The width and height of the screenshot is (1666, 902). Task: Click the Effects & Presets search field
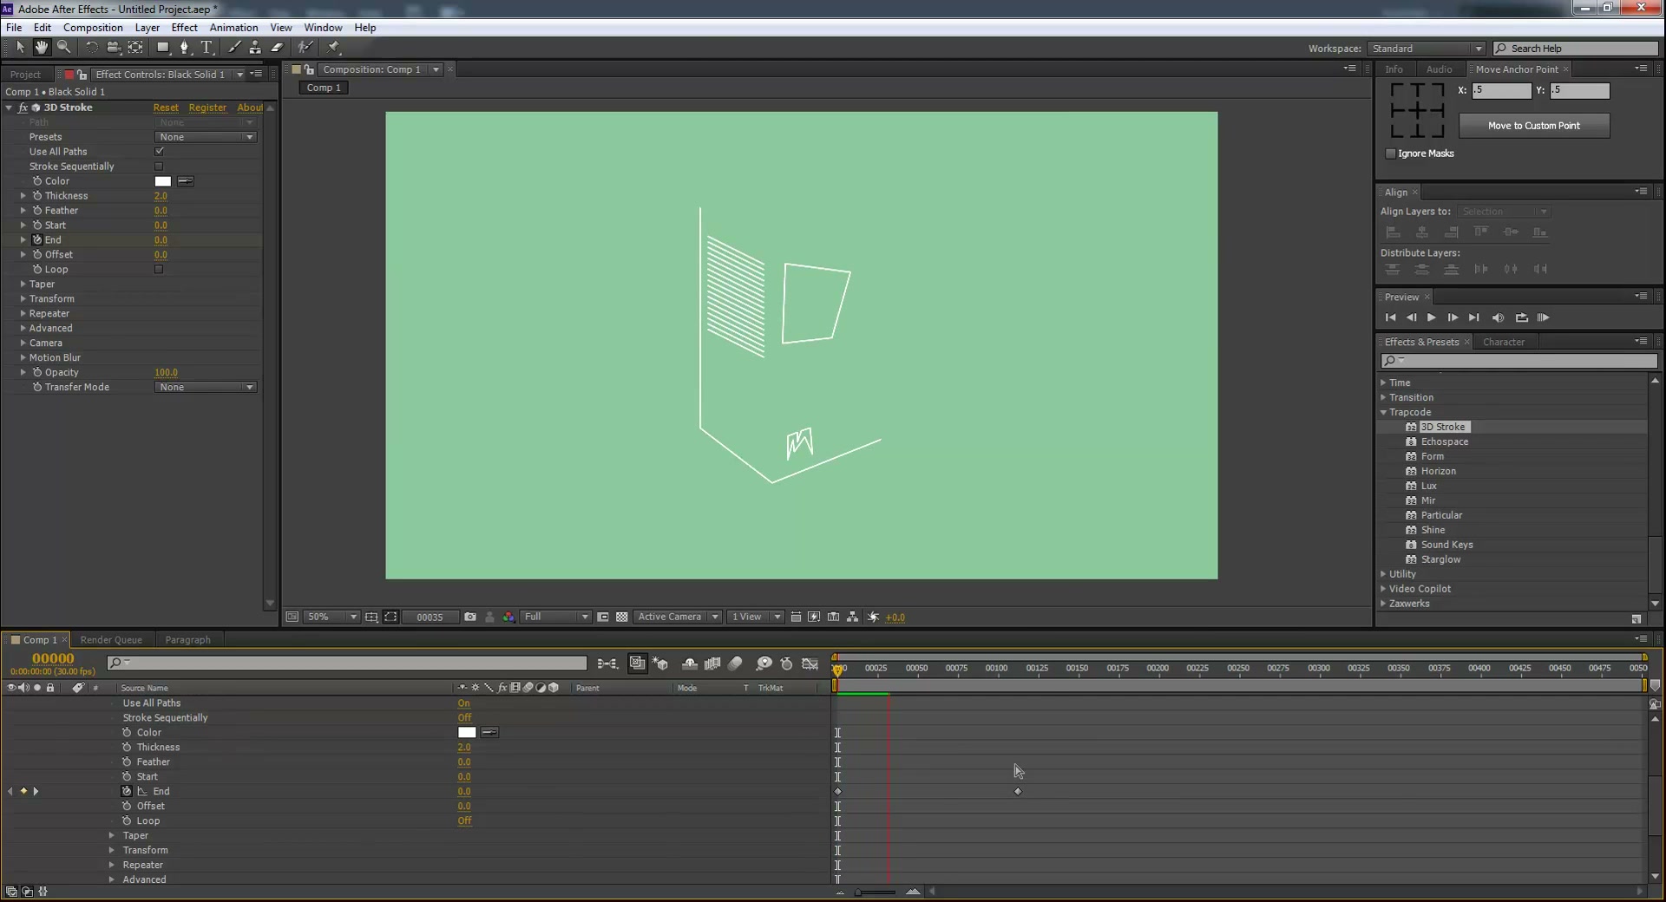click(1518, 361)
